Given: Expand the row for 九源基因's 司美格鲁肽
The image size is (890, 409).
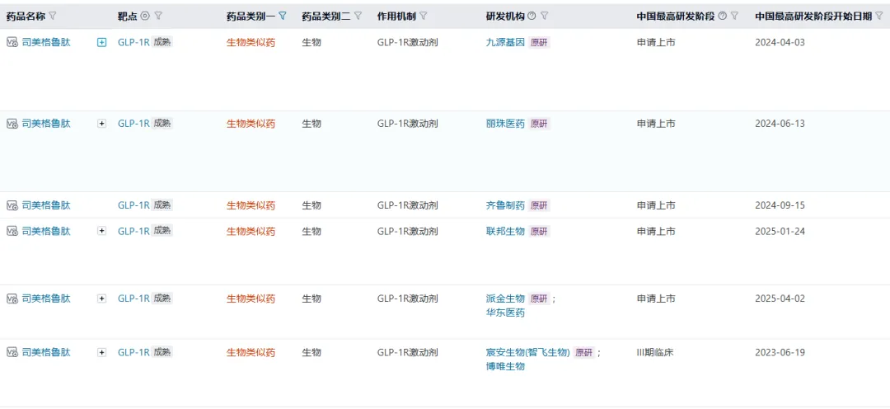Looking at the screenshot, I should [102, 42].
